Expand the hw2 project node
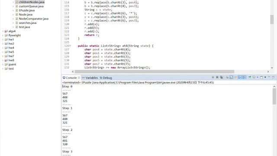Image resolution: width=277 pixels, height=156 pixels. coord(3,43)
